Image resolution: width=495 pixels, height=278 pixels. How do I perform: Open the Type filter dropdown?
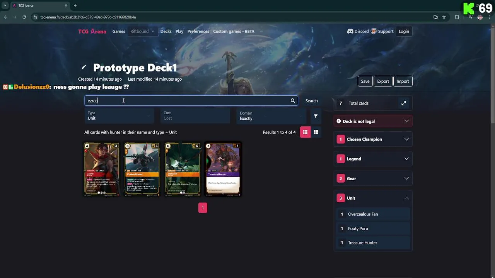[x=119, y=116]
